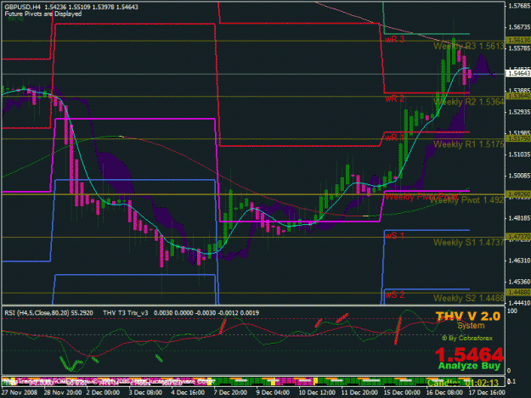Click the 'Weekly R2 1.5364' label
The image size is (531, 398).
(x=469, y=102)
